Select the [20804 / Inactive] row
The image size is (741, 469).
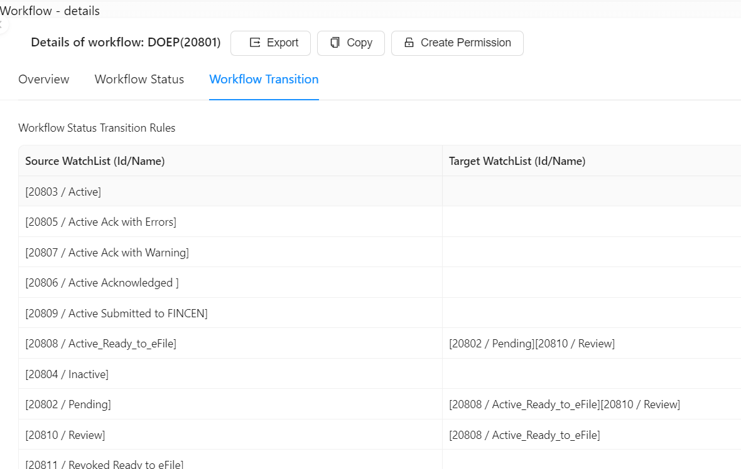[x=379, y=374]
